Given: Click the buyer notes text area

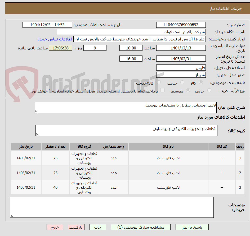Looking at the screenshot, I should tap(112, 207).
